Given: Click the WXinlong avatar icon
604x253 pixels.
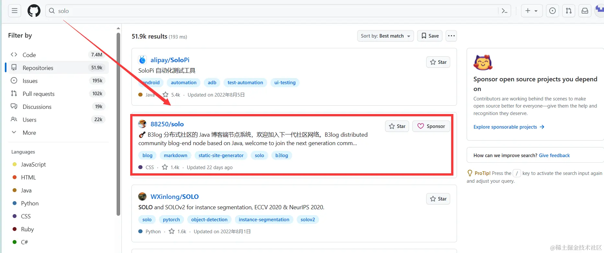Looking at the screenshot, I should tap(142, 197).
